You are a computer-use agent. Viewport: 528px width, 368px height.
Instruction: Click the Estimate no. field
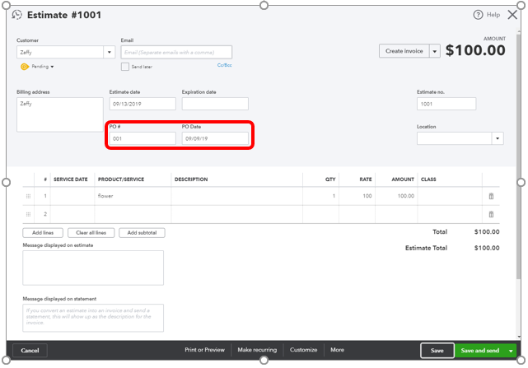(x=446, y=104)
